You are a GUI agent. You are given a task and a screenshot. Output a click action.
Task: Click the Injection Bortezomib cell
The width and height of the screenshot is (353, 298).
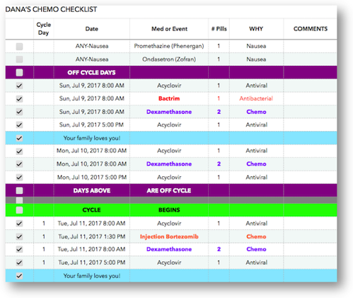(169, 236)
